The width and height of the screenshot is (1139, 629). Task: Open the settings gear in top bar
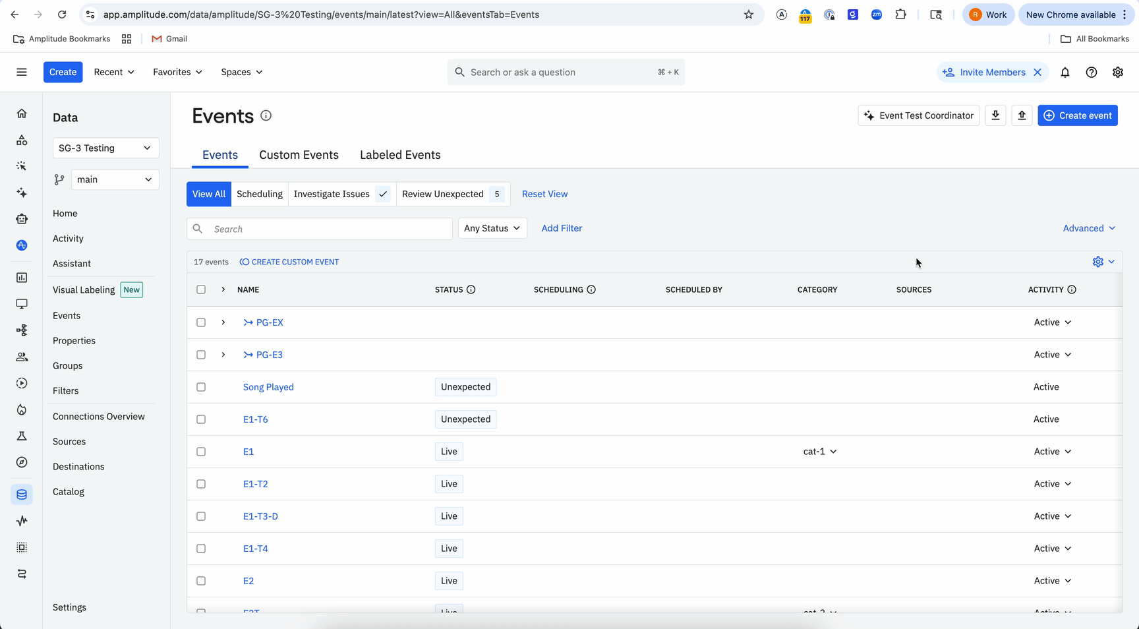pyautogui.click(x=1118, y=73)
